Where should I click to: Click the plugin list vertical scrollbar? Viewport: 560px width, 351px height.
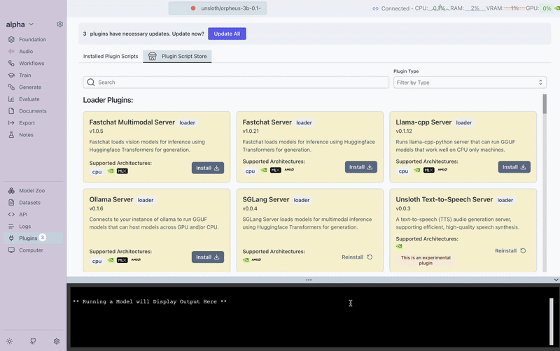click(x=545, y=105)
